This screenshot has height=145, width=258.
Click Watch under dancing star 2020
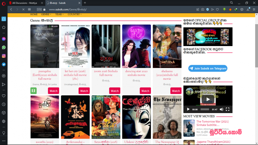(x=145, y=91)
